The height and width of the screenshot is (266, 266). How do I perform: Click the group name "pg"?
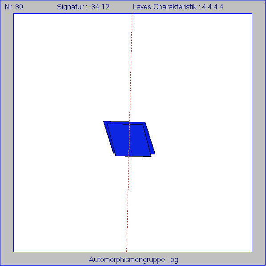tap(174, 260)
